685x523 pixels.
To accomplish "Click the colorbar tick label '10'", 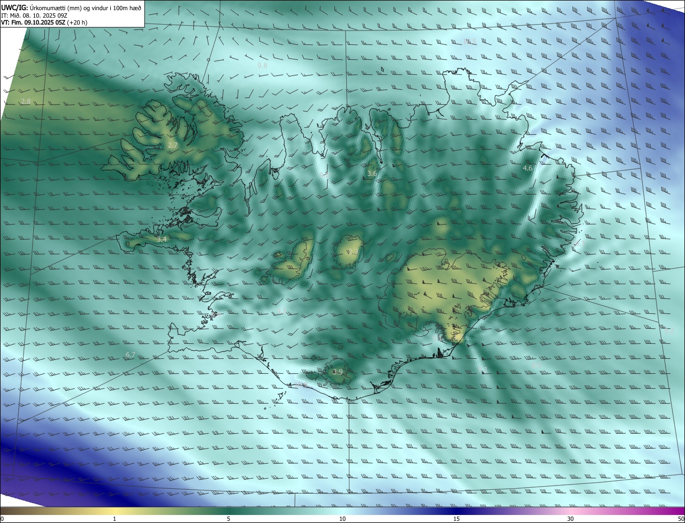I will pyautogui.click(x=342, y=519).
